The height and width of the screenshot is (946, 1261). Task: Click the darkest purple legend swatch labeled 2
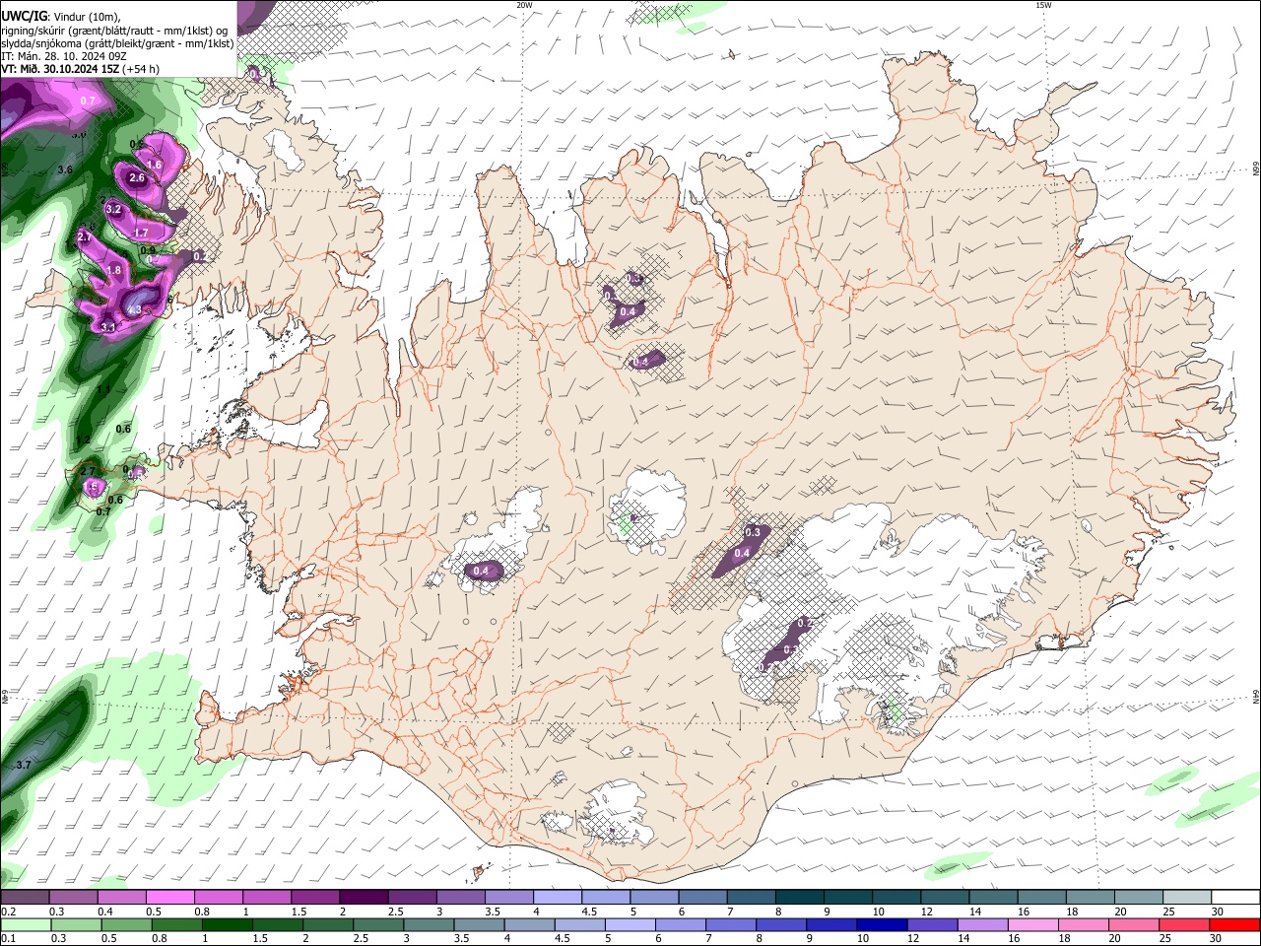(363, 898)
